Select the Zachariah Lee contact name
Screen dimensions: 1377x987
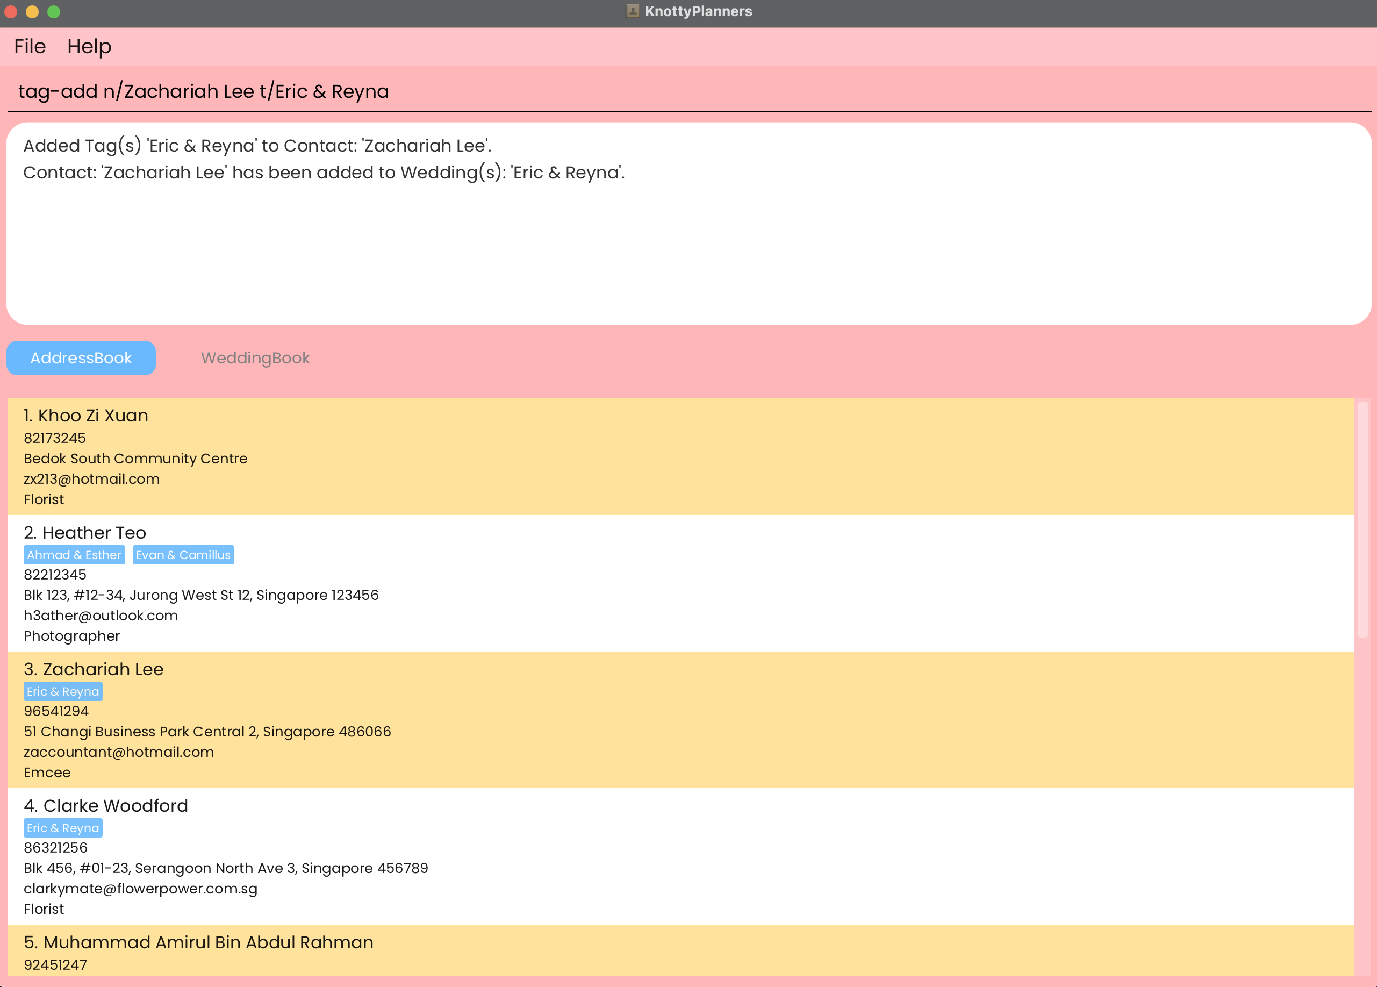(102, 669)
